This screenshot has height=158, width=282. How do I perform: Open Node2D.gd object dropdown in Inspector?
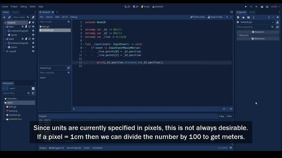coord(273,22)
